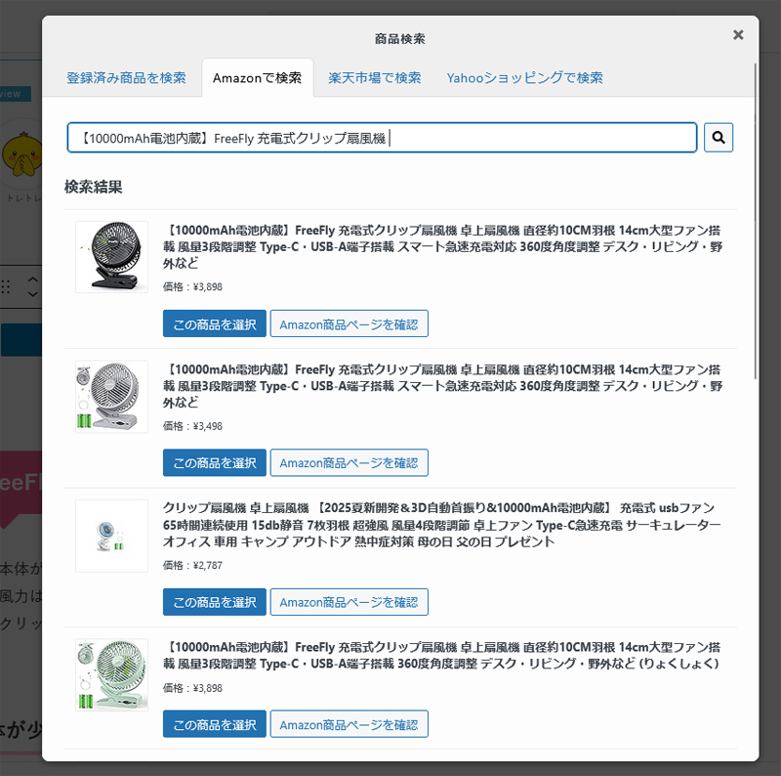781x776 pixels.
Task: Check Amazon page for ¥2,787 fan
Action: (349, 602)
